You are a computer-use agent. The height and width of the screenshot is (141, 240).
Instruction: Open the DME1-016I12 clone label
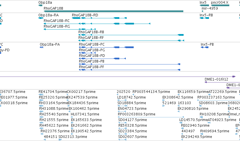tap(216, 79)
